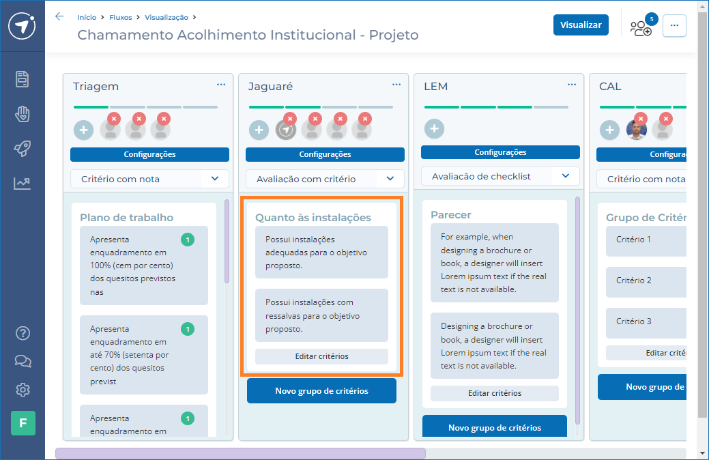709x460 pixels.
Task: Remove second evaluator from Triagem
Action: click(139, 119)
